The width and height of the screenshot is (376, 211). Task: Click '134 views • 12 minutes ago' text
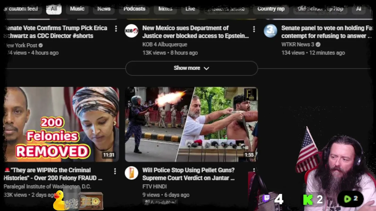pos(313,53)
